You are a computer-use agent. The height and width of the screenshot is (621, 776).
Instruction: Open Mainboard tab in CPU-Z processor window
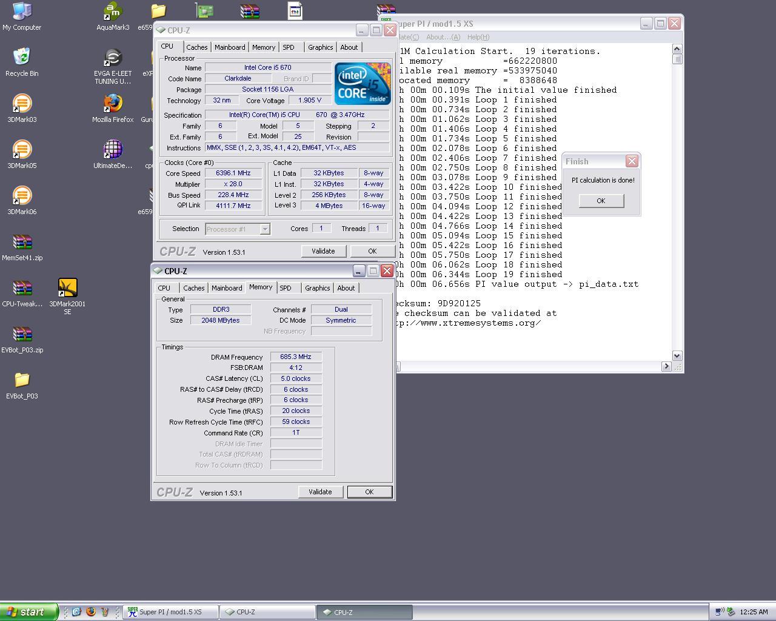tap(230, 47)
